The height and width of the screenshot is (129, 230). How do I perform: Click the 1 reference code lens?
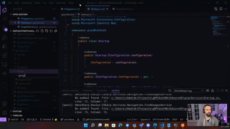(83, 38)
